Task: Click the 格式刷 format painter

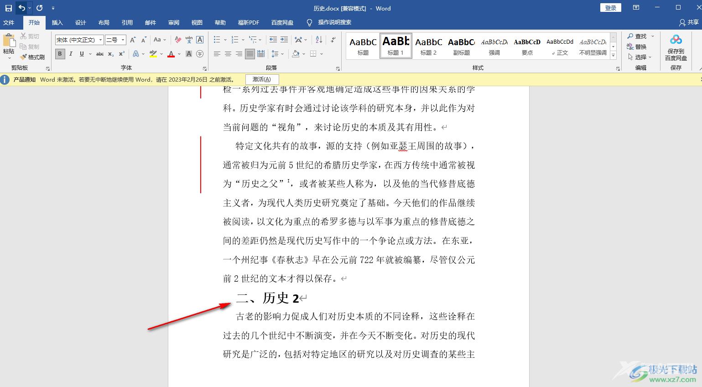Action: pos(32,57)
